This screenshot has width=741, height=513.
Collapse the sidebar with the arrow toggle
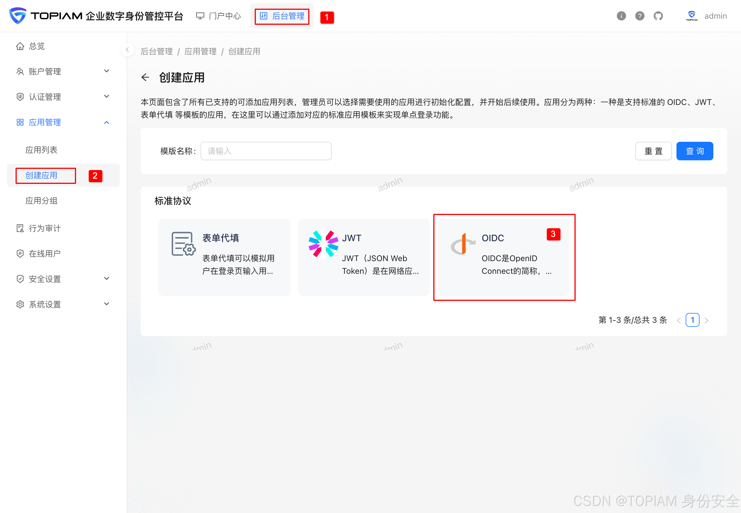coord(127,50)
